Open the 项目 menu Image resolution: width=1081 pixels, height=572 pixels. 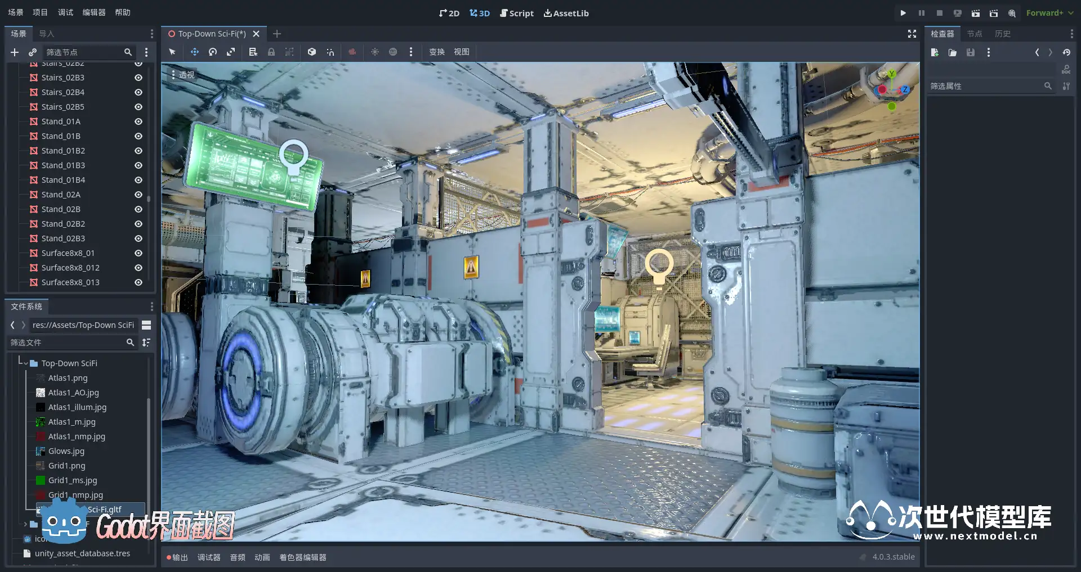tap(40, 12)
